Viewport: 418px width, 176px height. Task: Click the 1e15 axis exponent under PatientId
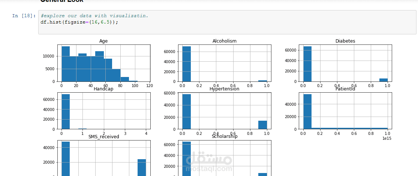387,139
